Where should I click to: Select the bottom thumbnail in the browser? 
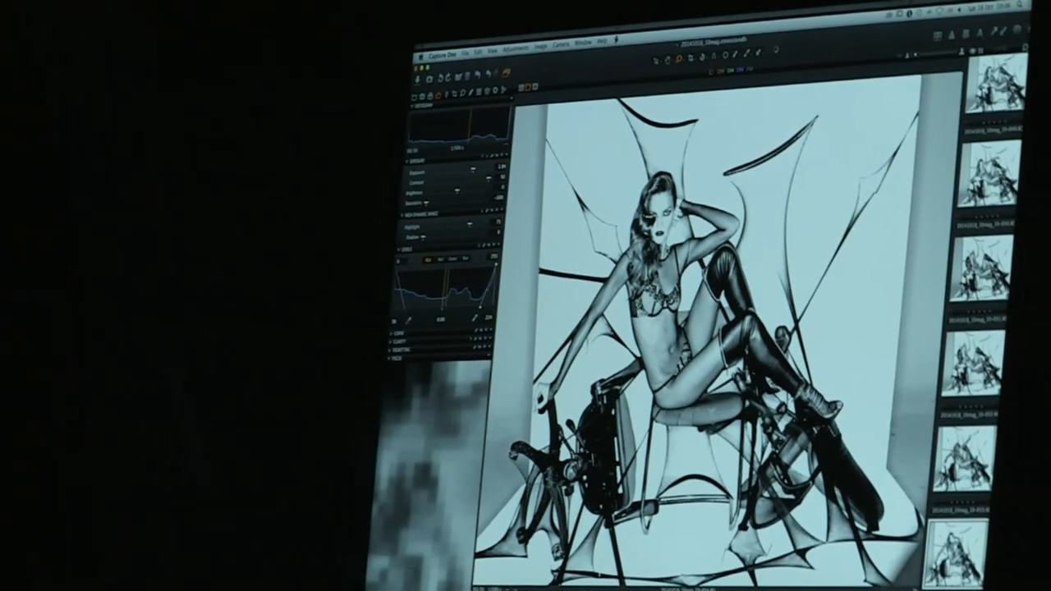click(x=956, y=554)
